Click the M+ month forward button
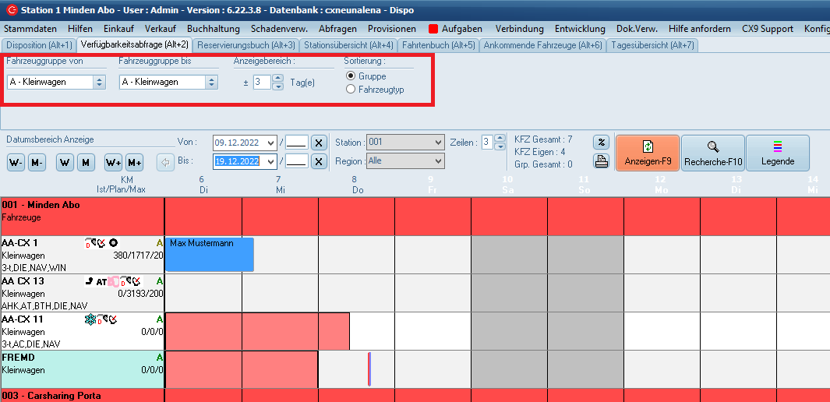The image size is (830, 402). [x=134, y=162]
